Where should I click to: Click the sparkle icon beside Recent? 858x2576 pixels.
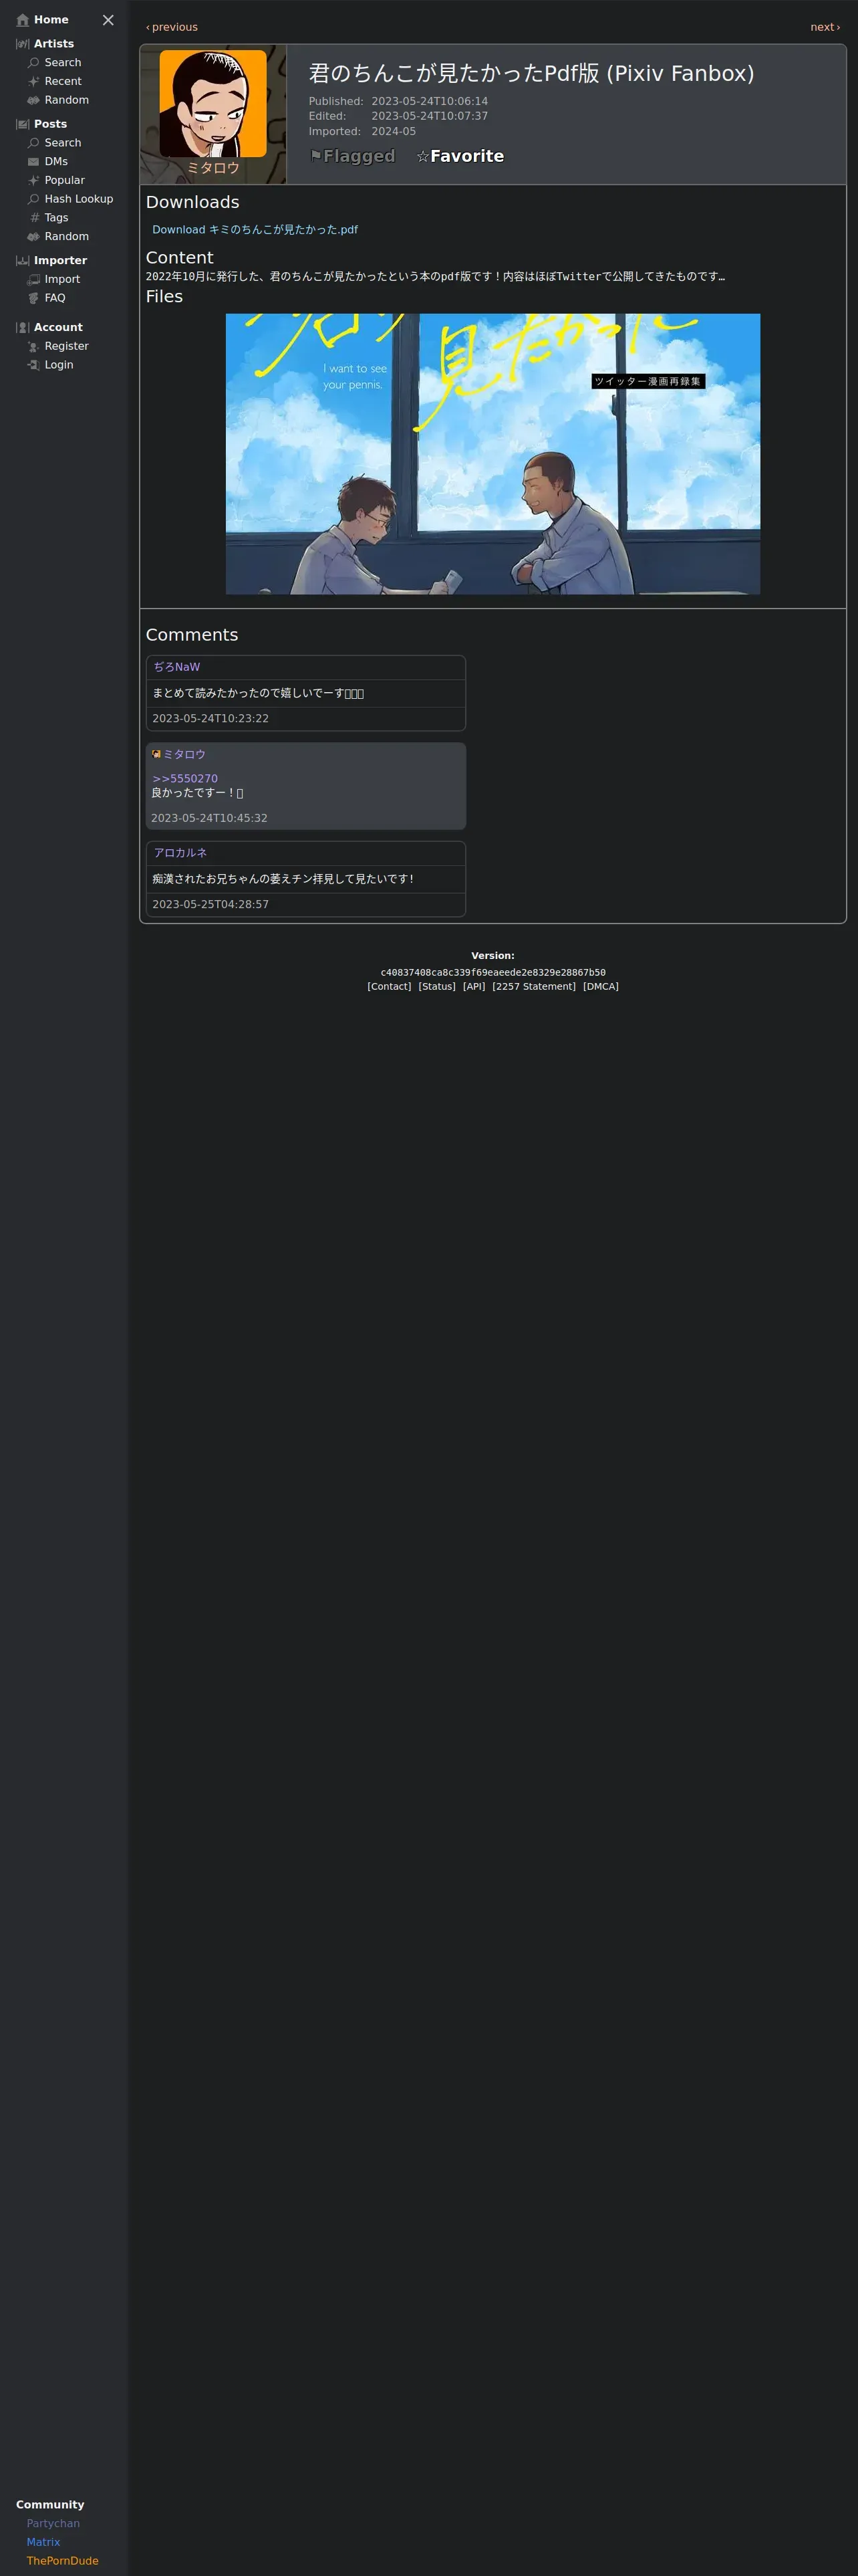tap(34, 82)
